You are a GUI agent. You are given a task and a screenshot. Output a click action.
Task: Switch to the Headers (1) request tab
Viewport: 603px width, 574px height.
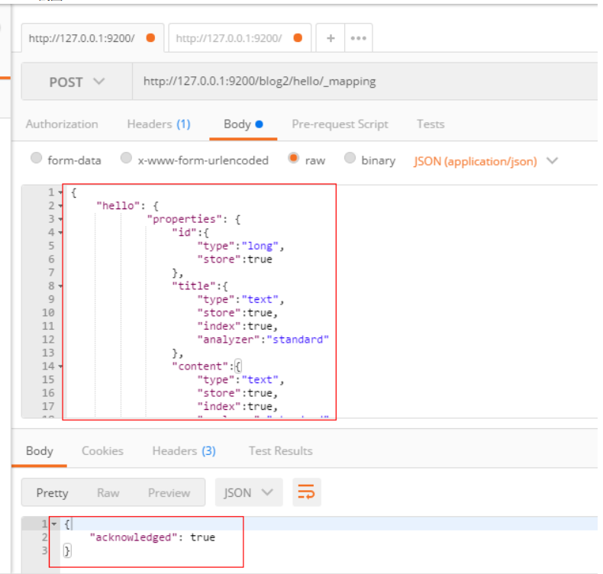coord(158,124)
